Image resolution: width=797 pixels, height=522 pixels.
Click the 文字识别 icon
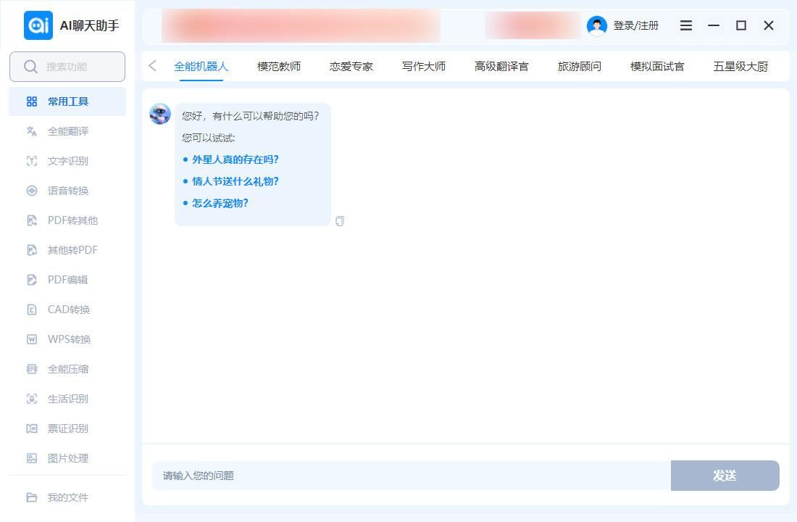pos(31,161)
